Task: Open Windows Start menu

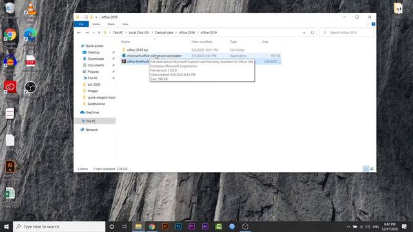Action: click(6, 226)
